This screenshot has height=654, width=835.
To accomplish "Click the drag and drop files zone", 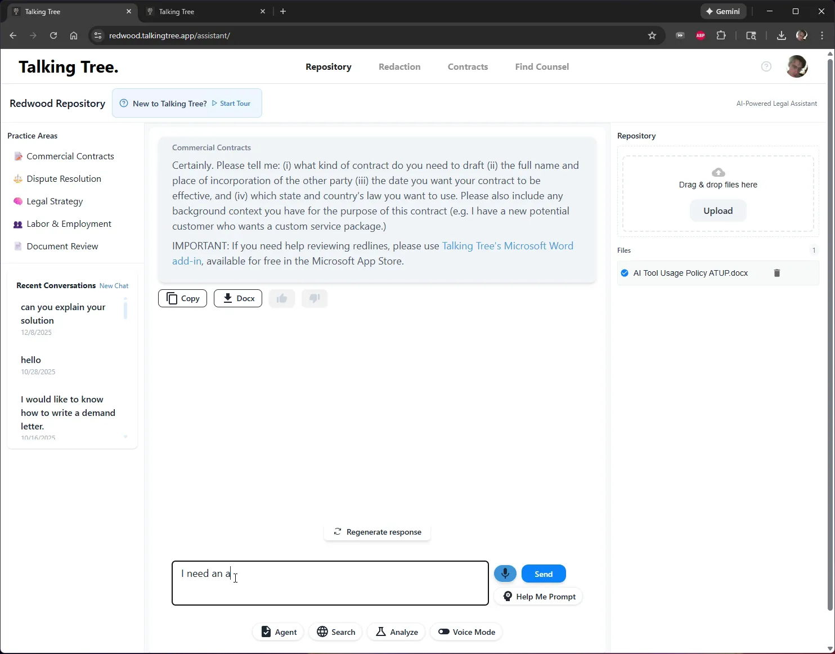I will [718, 193].
